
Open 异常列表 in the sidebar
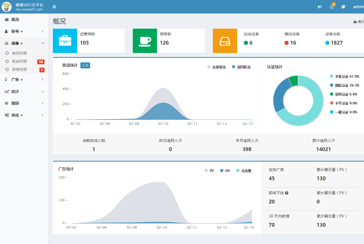pyautogui.click(x=19, y=69)
